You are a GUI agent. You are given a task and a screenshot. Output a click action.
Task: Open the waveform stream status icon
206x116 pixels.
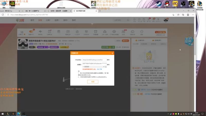(x=40, y=31)
